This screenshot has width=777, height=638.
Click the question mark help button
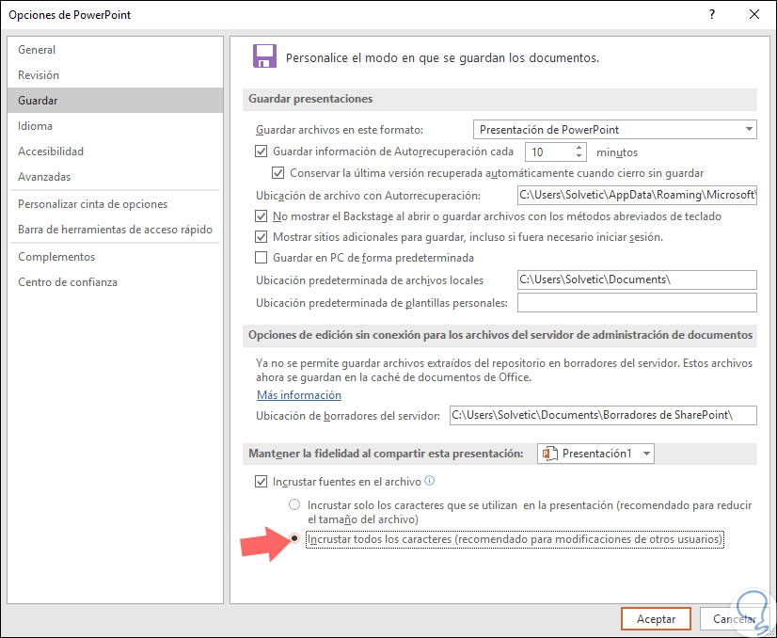point(712,14)
